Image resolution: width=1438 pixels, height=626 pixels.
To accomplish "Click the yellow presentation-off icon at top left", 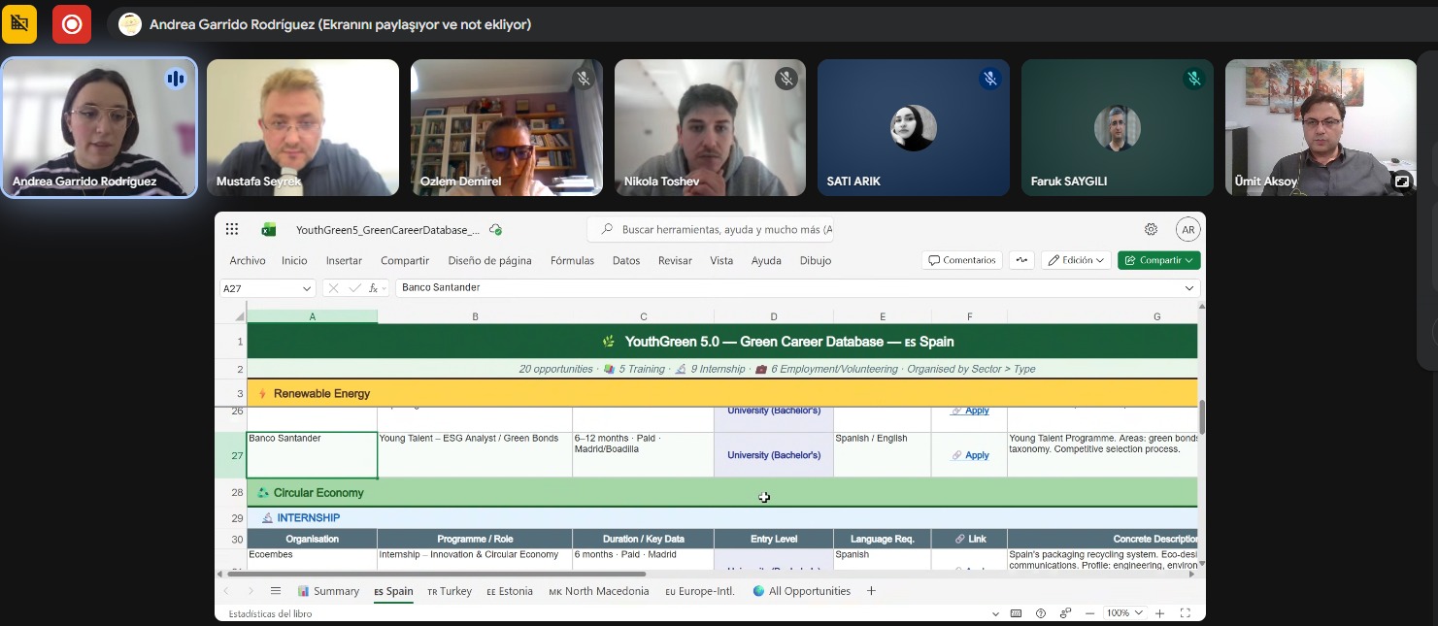I will click(x=19, y=24).
